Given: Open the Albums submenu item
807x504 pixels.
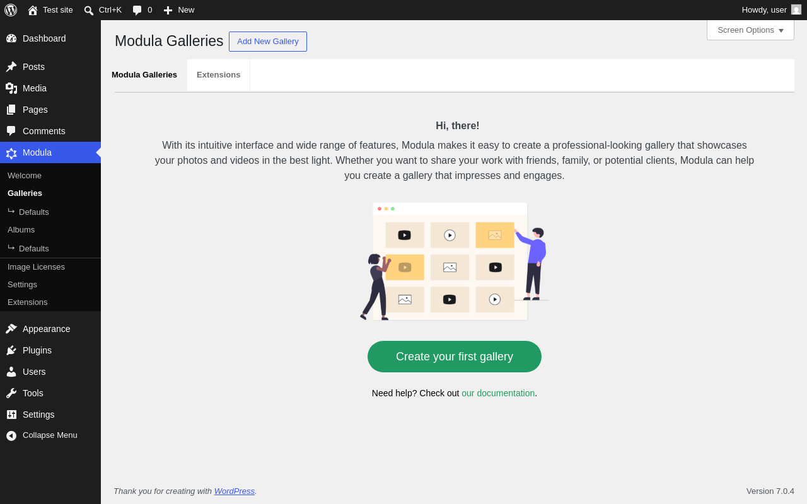Looking at the screenshot, I should click(x=21, y=230).
